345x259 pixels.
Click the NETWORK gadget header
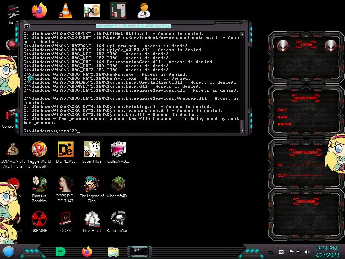[305, 152]
